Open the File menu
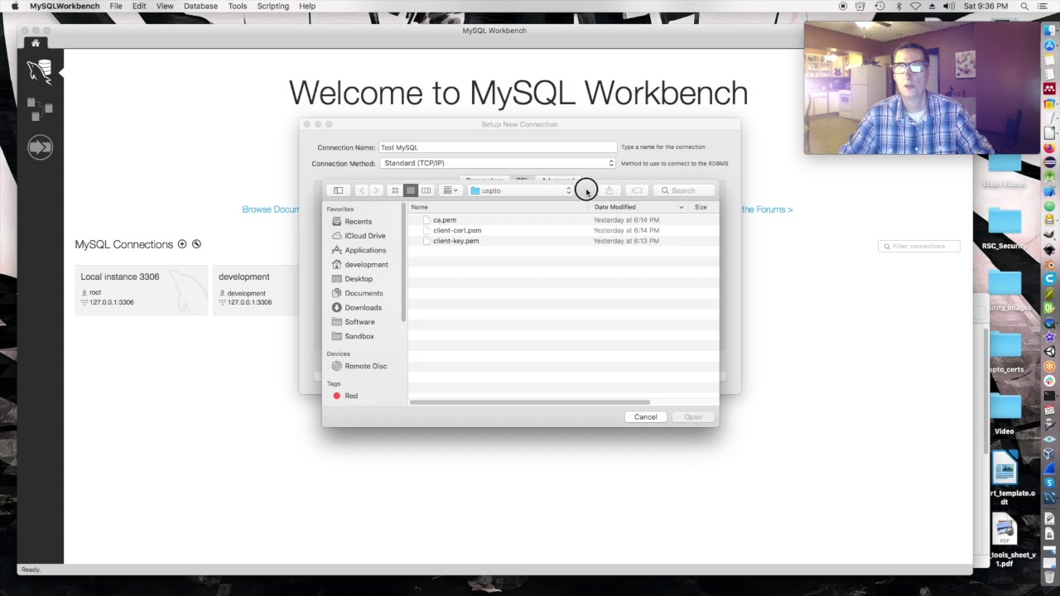 coord(116,6)
